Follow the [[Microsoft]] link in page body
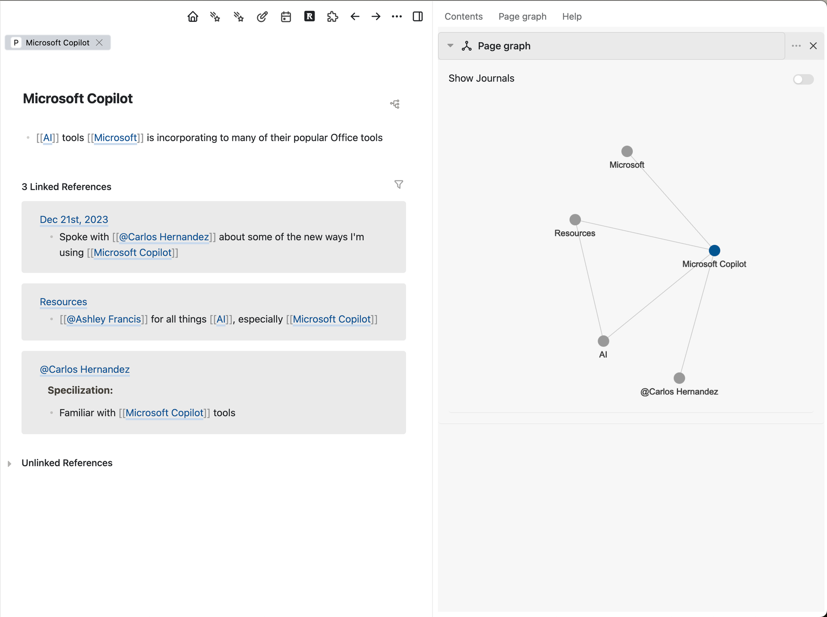 (x=115, y=138)
